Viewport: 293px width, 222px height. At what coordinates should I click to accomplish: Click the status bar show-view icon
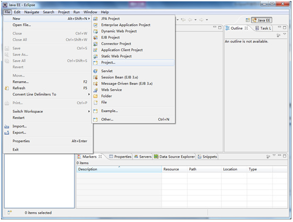(x=9, y=213)
